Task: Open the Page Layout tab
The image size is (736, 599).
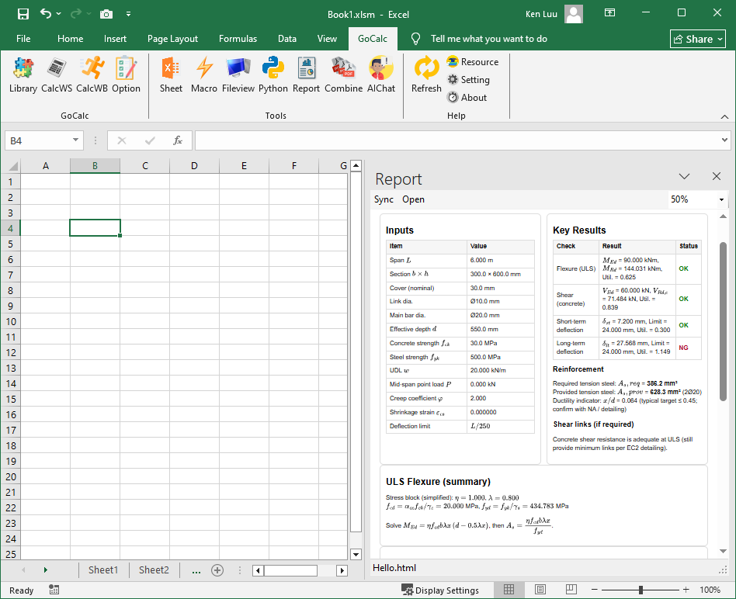Action: click(x=172, y=39)
